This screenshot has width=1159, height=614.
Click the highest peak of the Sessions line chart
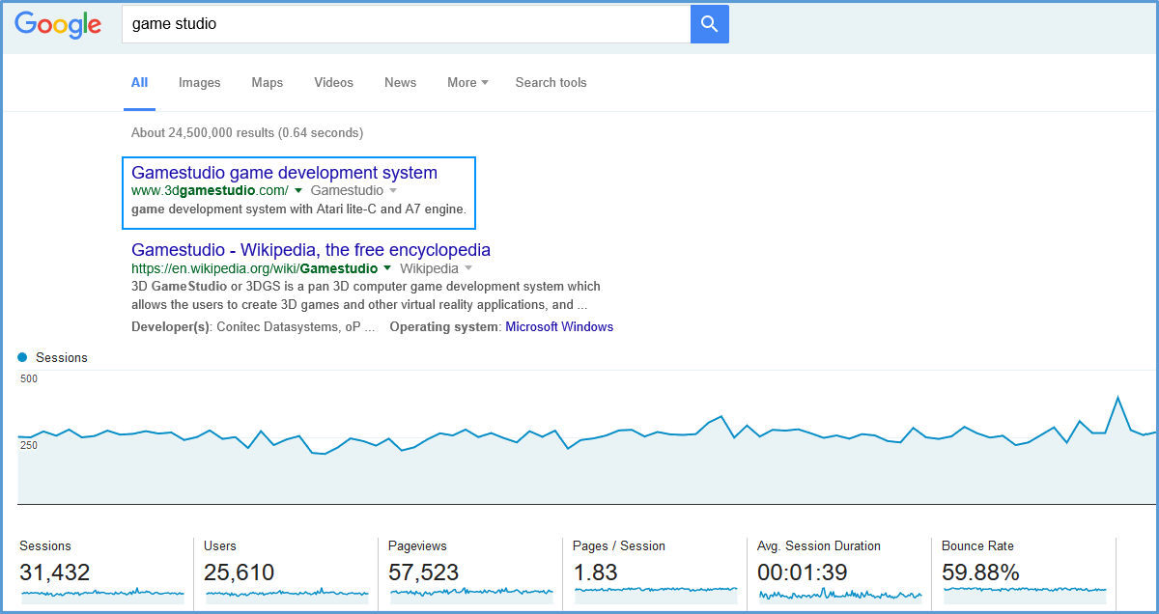(1118, 397)
